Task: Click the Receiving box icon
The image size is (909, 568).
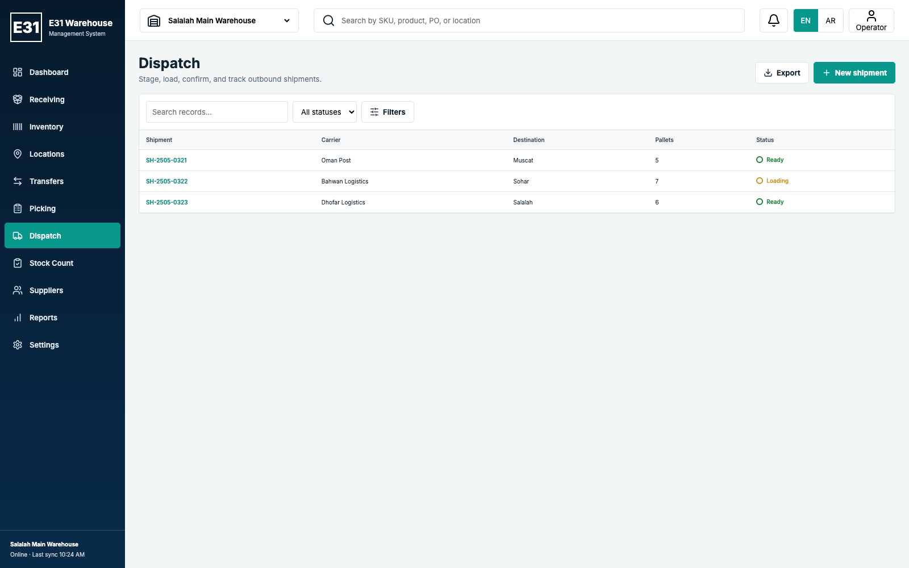Action: click(x=18, y=99)
